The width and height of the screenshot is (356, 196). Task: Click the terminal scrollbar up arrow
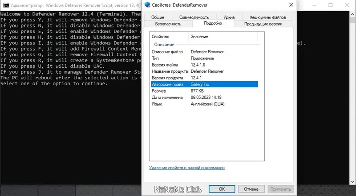point(352,14)
